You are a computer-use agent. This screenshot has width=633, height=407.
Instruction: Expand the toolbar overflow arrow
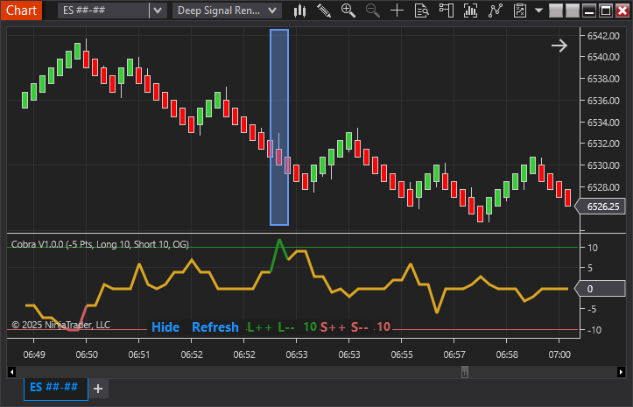(539, 11)
